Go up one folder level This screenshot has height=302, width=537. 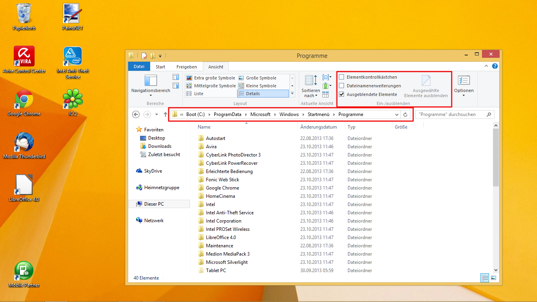point(166,114)
